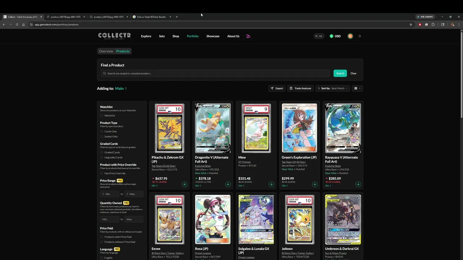Open the notifications bell
The width and height of the screenshot is (463, 260).
click(x=360, y=36)
